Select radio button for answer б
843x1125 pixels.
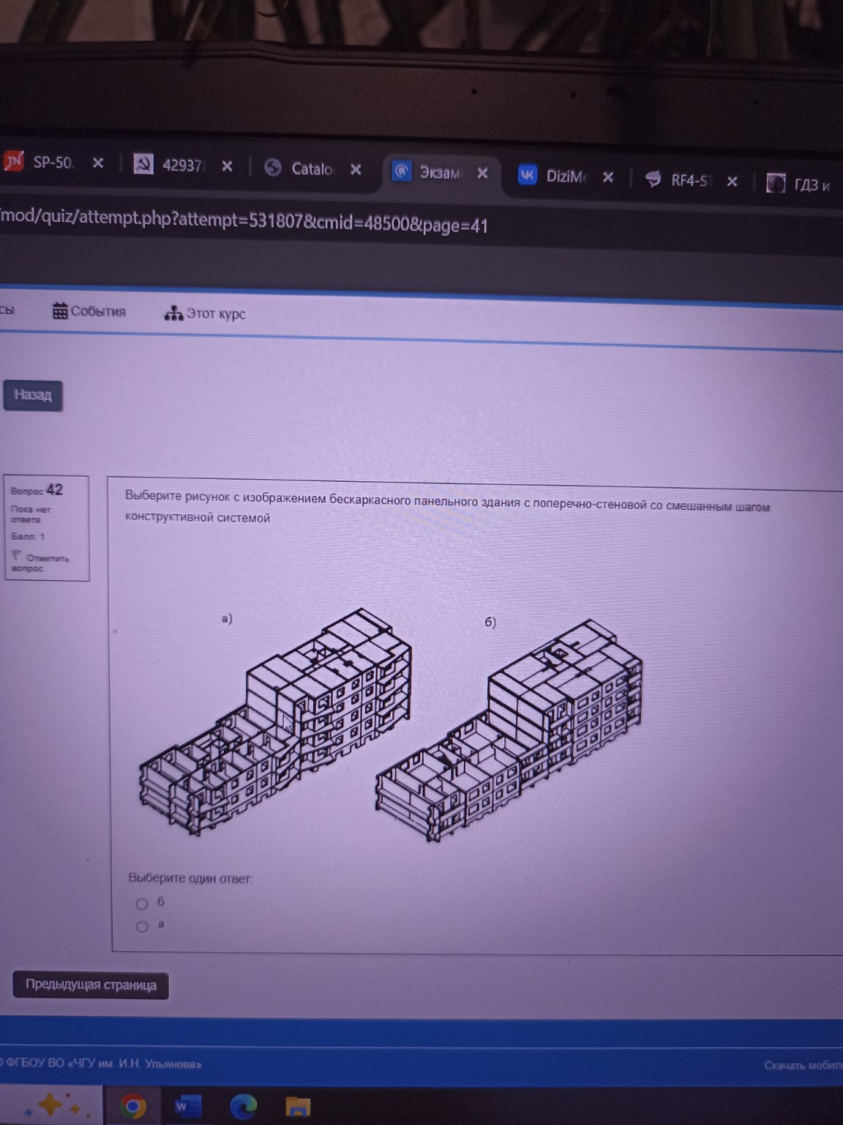click(142, 904)
